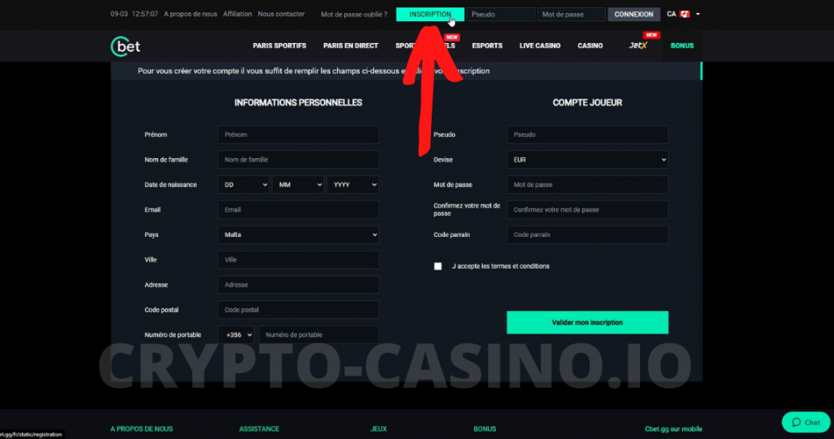The image size is (834, 439).
Task: Click the Connexion button
Action: point(634,15)
